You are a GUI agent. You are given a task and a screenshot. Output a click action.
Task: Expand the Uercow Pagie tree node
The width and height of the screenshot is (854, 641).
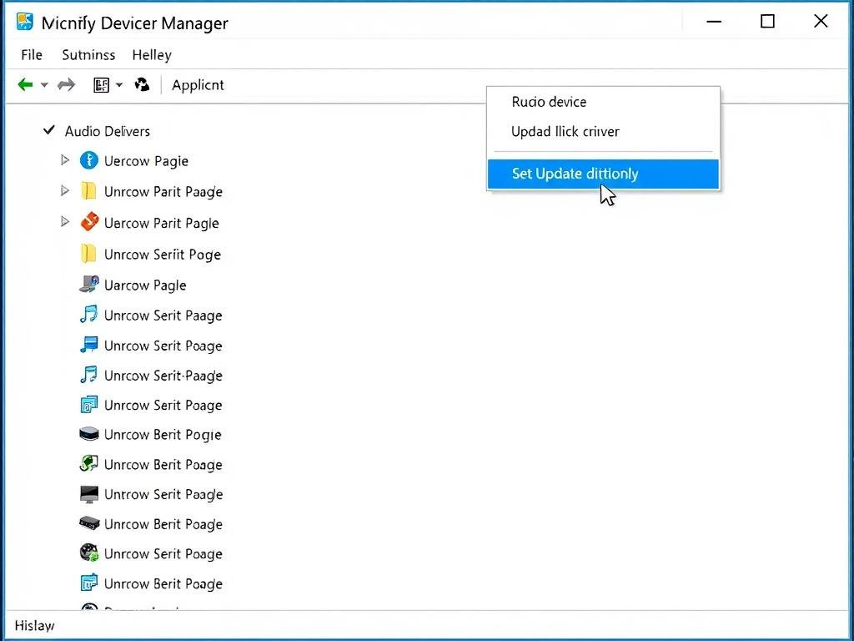(65, 160)
